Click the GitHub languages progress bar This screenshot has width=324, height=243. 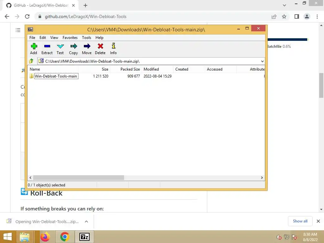[288, 40]
